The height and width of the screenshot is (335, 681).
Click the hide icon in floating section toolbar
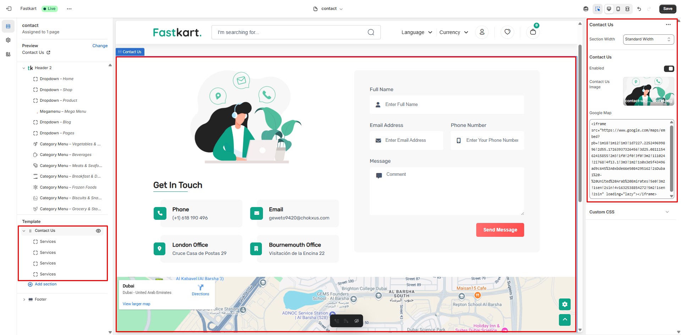click(x=357, y=321)
